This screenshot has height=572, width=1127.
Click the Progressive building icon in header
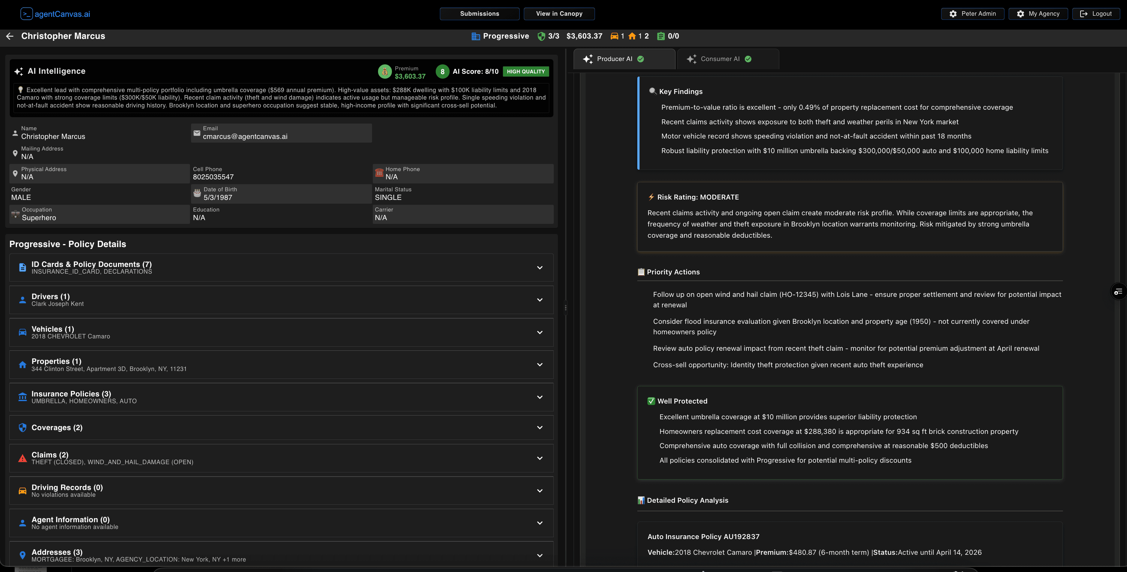coord(475,36)
